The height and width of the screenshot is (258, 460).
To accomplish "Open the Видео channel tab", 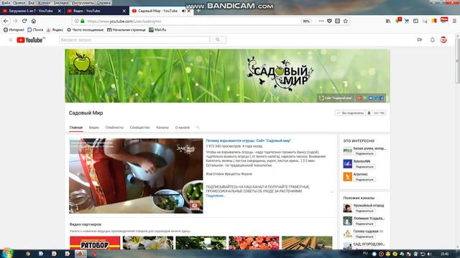I will [94, 128].
